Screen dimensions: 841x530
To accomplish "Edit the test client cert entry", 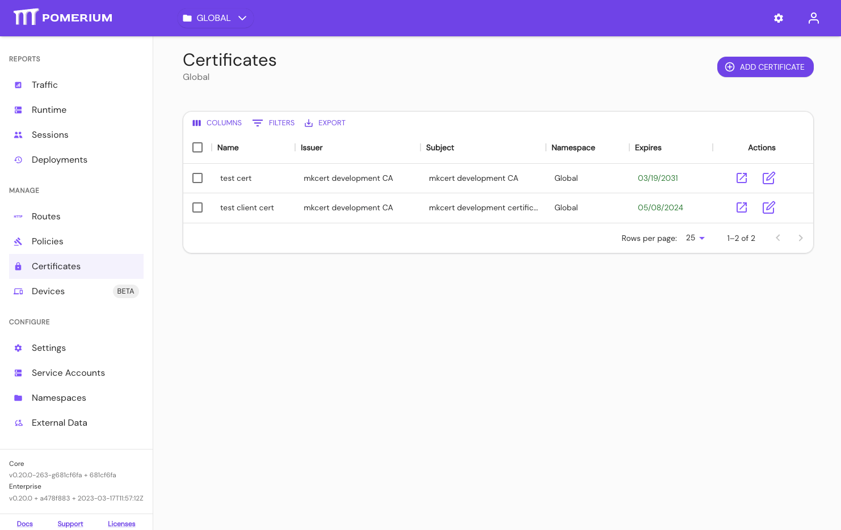I will pos(768,207).
